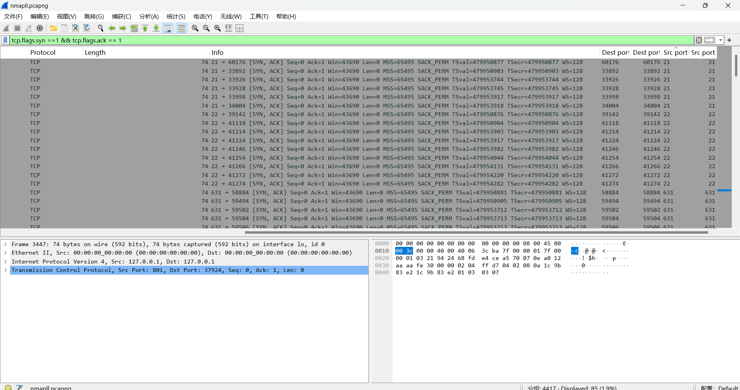
Task: Open a capture file via the folder icon
Action: 54,28
